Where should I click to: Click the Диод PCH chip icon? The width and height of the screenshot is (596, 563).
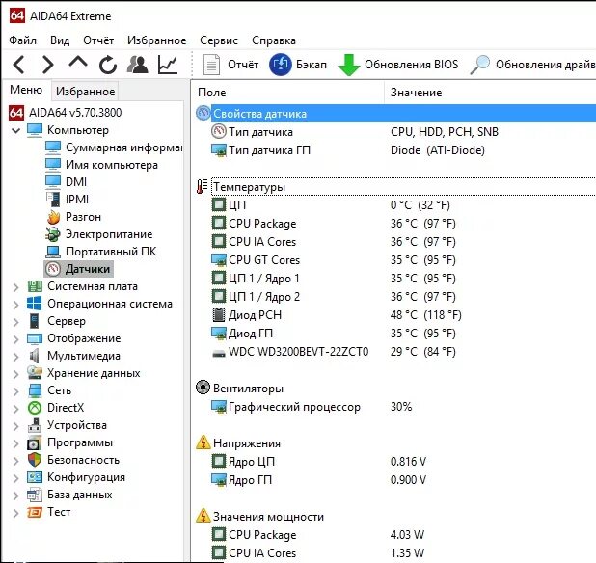[x=219, y=315]
